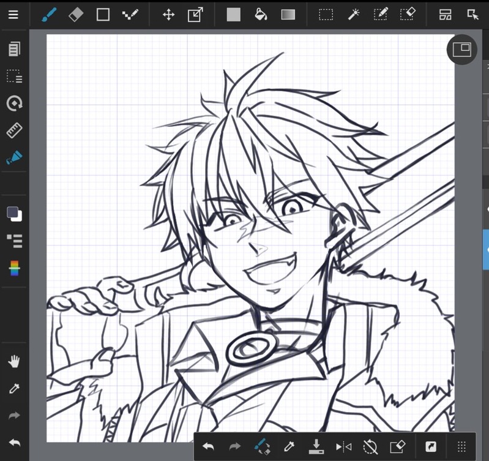Open the Selection menu in left sidebar
Screen dimensions: 489x461
click(x=14, y=76)
